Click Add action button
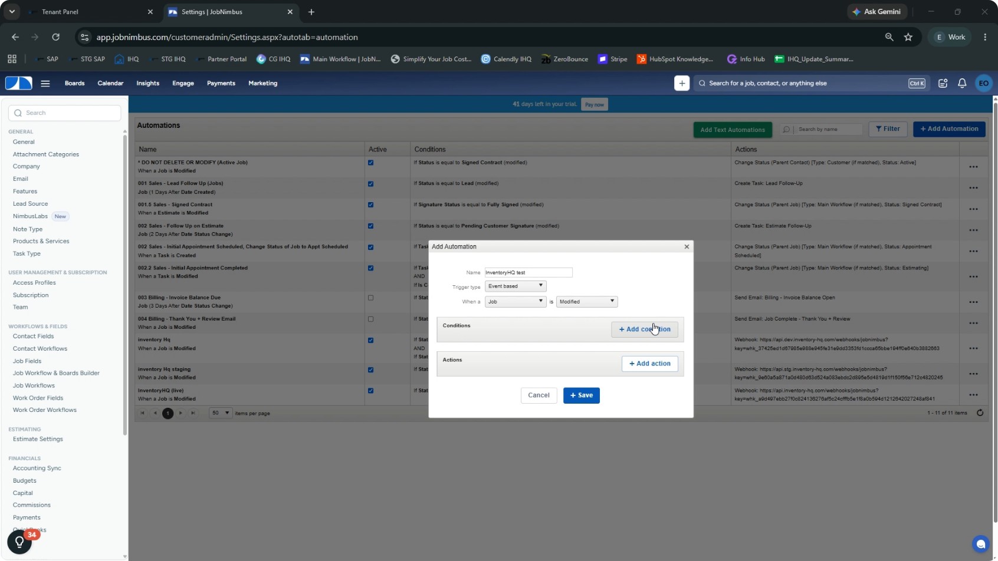The width and height of the screenshot is (998, 561). (x=650, y=364)
